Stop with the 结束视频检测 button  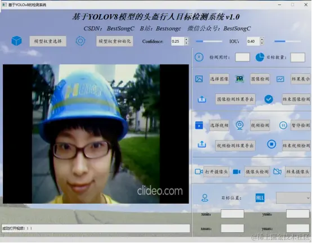(296, 146)
